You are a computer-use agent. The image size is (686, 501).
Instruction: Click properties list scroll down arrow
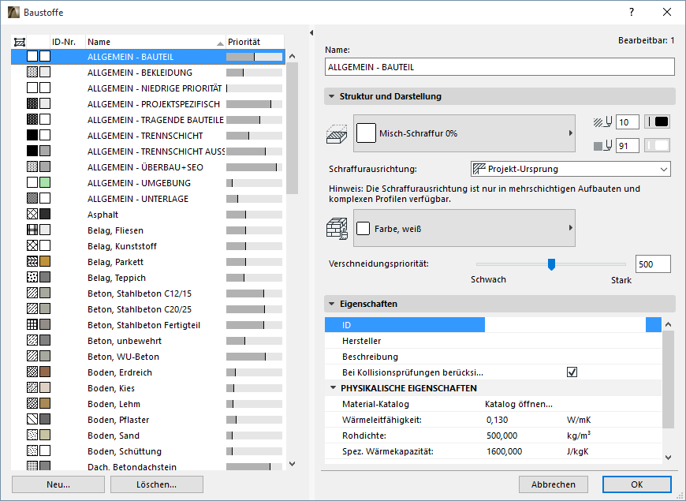668,457
